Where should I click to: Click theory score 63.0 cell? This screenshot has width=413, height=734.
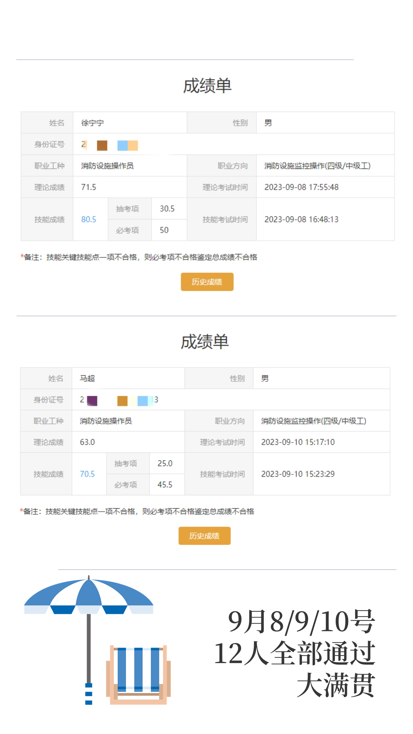(x=128, y=442)
